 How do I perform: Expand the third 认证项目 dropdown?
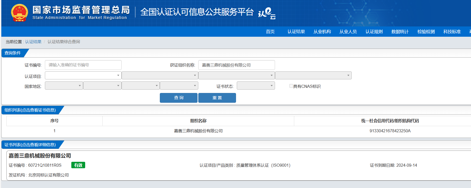[237, 75]
